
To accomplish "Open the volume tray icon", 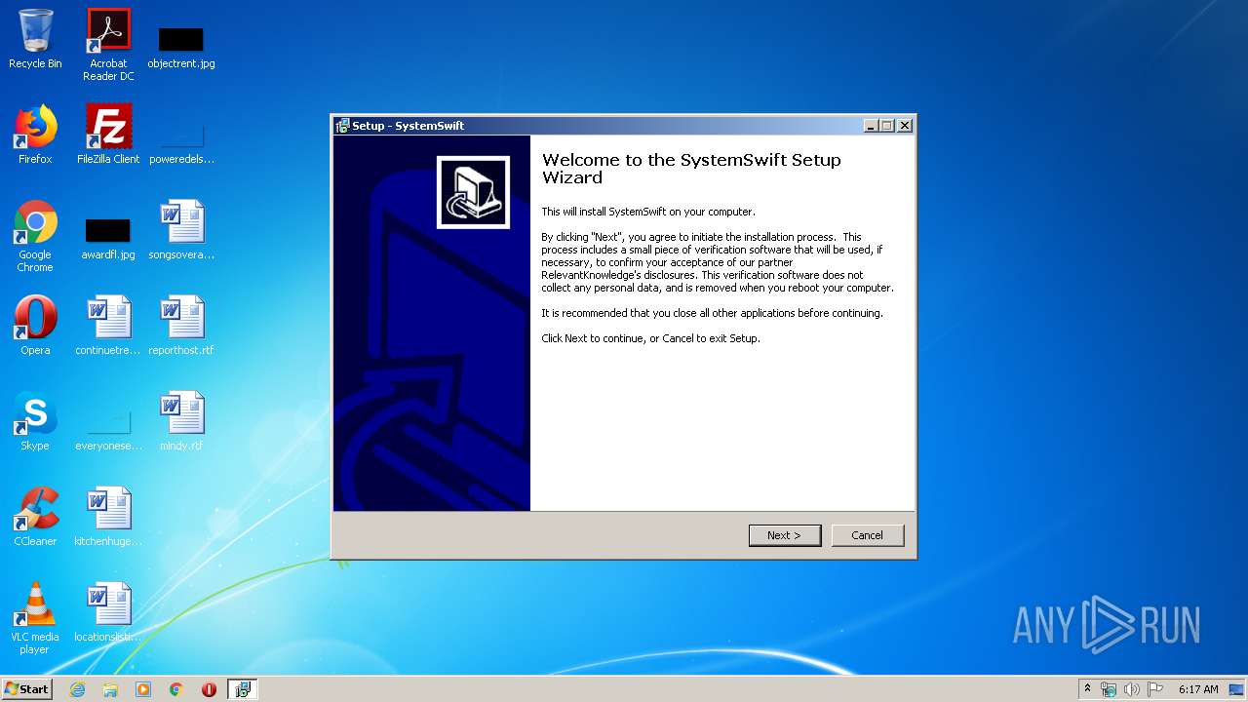I will pyautogui.click(x=1132, y=689).
